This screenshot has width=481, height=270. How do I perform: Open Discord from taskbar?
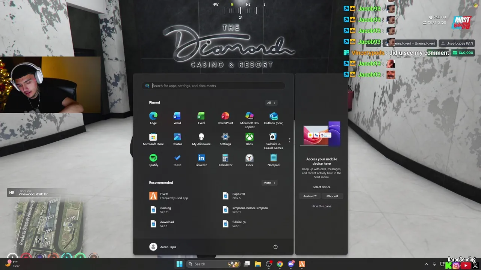pyautogui.click(x=290, y=264)
